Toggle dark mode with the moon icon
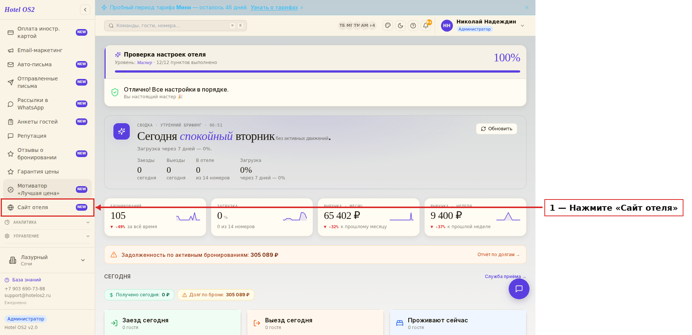This screenshot has height=335, width=692. pos(400,25)
